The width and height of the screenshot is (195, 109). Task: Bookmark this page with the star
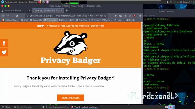(105, 16)
